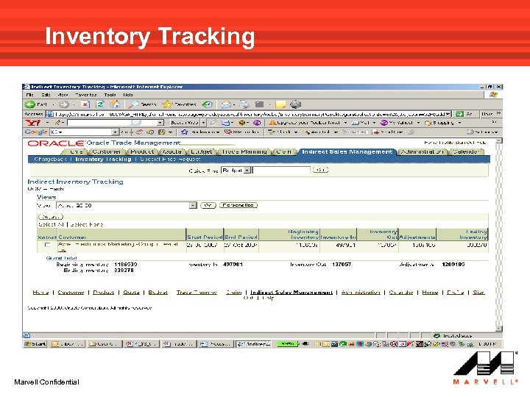Open the Search Web button dropdown arrow
The height and width of the screenshot is (397, 530).
203,123
